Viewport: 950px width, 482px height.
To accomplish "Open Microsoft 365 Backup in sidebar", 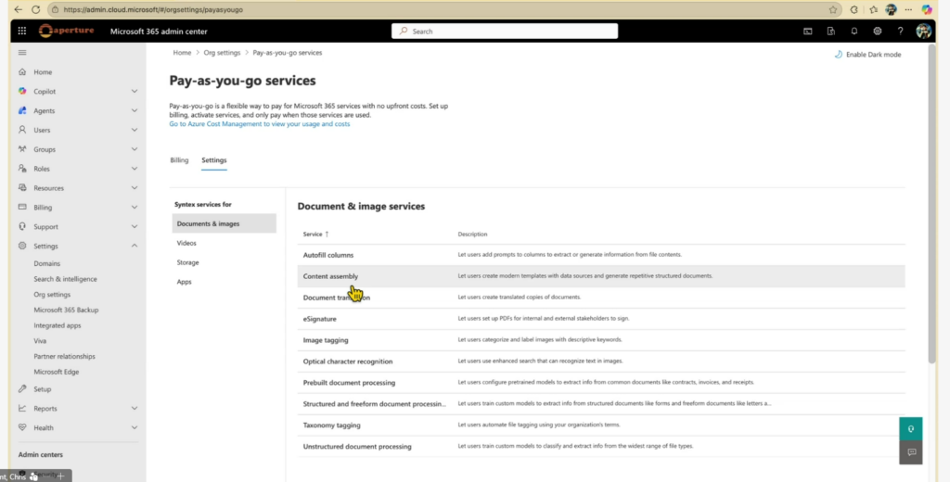I will (x=66, y=310).
